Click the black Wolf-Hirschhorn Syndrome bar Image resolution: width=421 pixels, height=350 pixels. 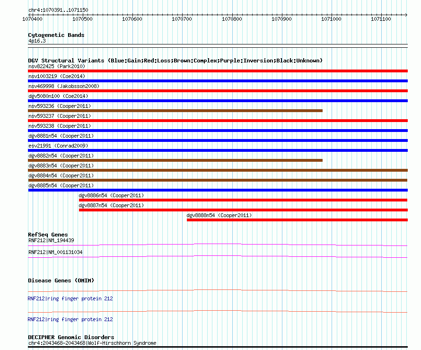tap(218, 347)
